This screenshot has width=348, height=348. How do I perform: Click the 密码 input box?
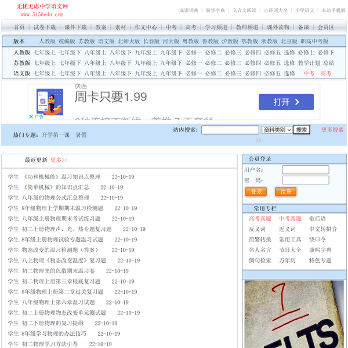point(305,180)
